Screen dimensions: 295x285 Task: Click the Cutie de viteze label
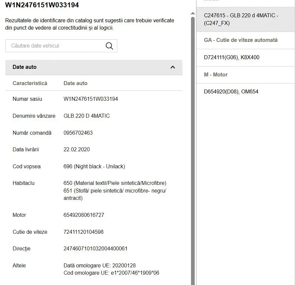point(30,232)
